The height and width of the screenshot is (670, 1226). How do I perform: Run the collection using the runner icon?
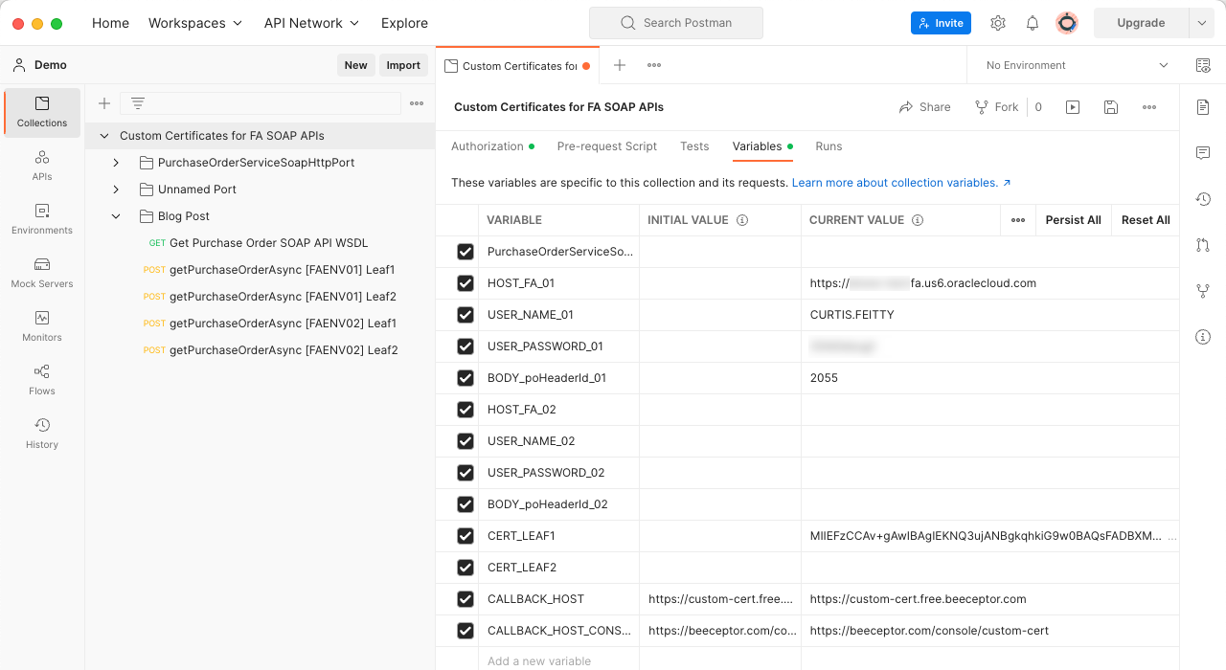pyautogui.click(x=1072, y=106)
